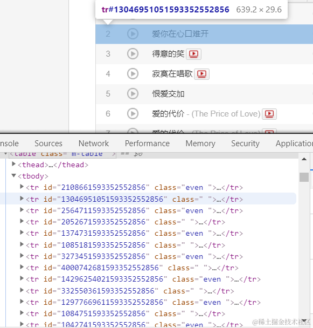Open the Memory tab
313x328 pixels.
(200, 143)
